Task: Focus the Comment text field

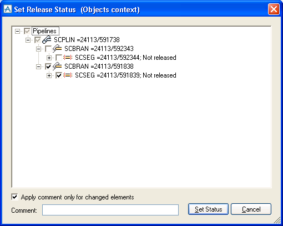Action: 110,210
